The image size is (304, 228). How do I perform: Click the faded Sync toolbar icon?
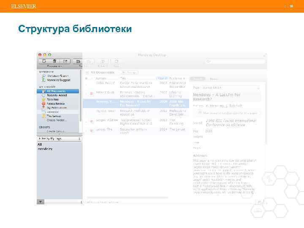tap(117, 62)
